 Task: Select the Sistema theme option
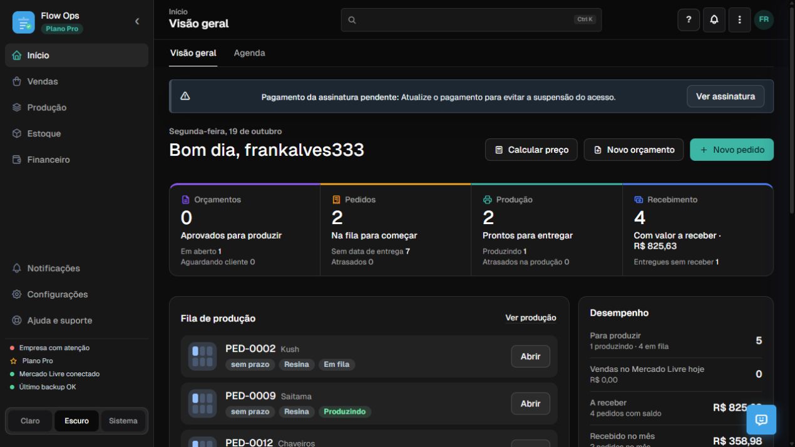pyautogui.click(x=123, y=421)
